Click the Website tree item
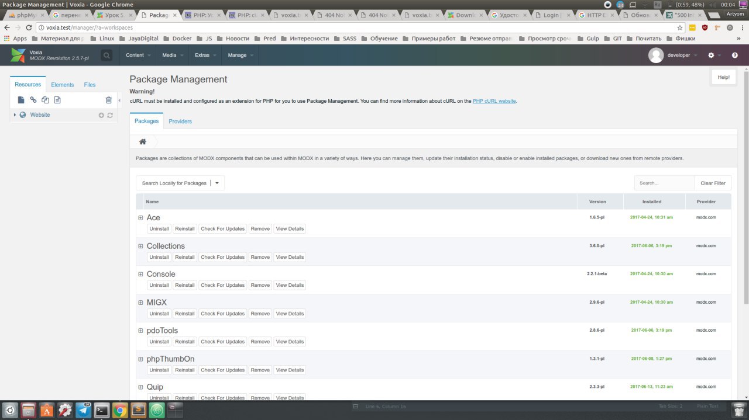This screenshot has height=420, width=749. [x=40, y=115]
